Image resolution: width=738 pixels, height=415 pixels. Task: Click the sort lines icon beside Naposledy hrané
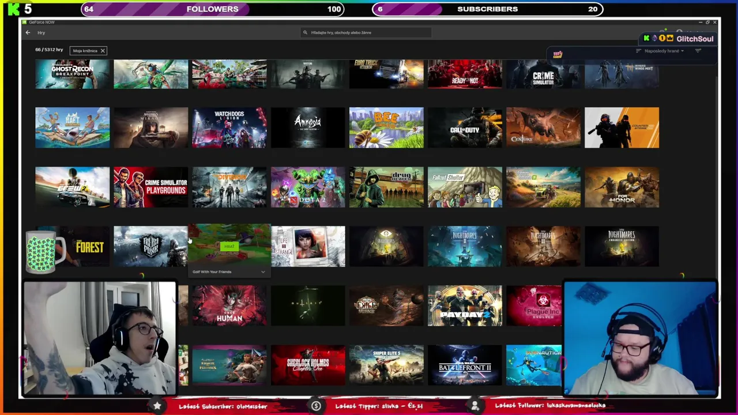click(638, 51)
